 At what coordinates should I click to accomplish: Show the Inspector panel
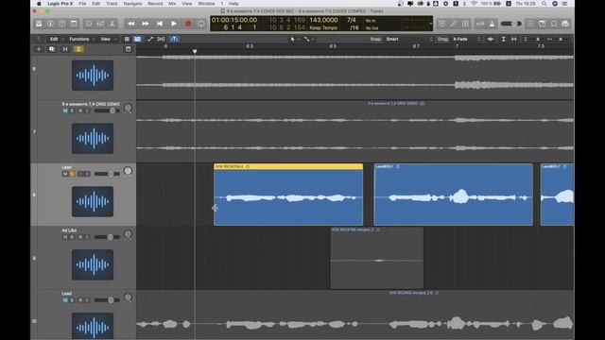click(x=50, y=24)
